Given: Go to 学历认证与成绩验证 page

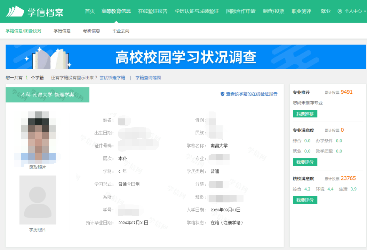Looking at the screenshot, I should point(197,11).
